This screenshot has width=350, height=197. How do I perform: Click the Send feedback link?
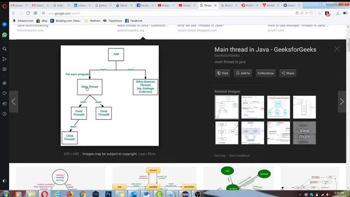point(240,155)
